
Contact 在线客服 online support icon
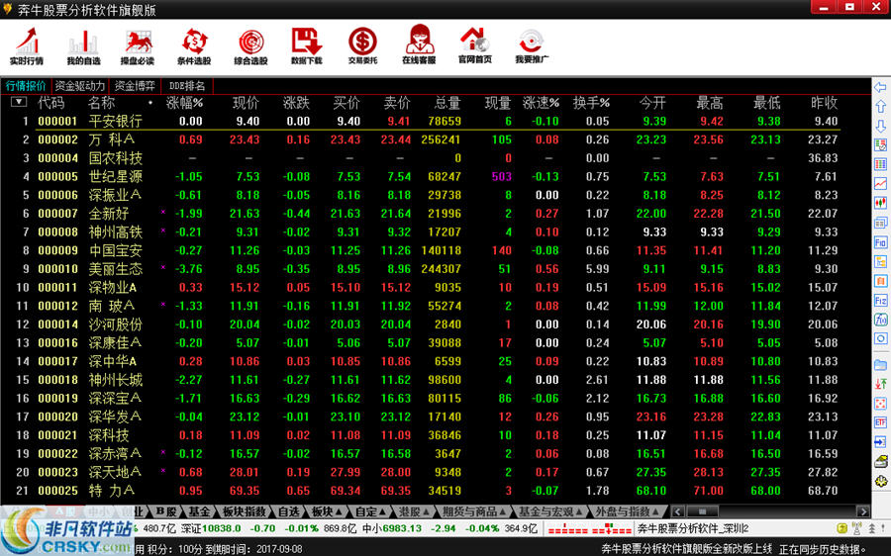(x=419, y=46)
